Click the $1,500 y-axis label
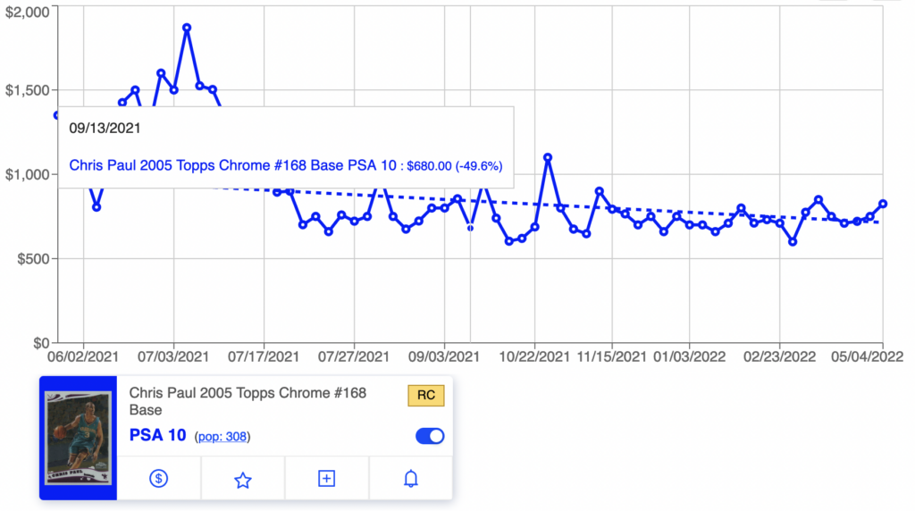 [x=28, y=90]
